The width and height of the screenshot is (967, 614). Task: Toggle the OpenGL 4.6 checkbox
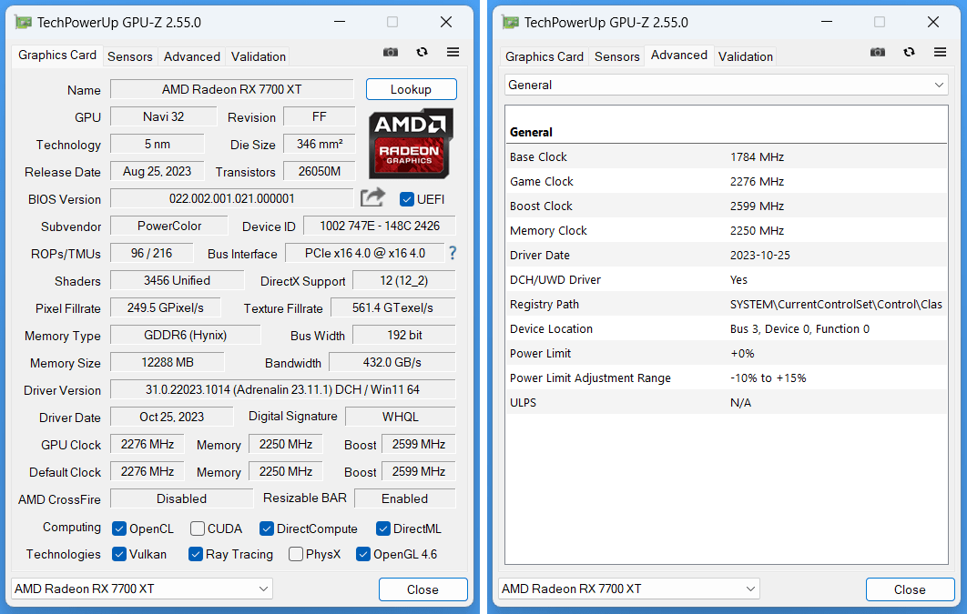tap(363, 554)
